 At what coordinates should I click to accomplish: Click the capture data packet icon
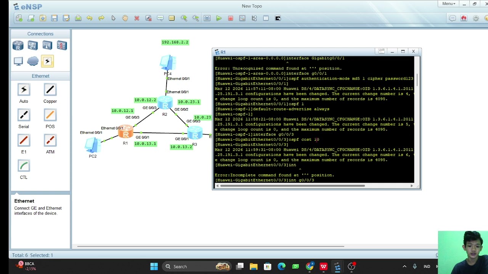click(242, 18)
